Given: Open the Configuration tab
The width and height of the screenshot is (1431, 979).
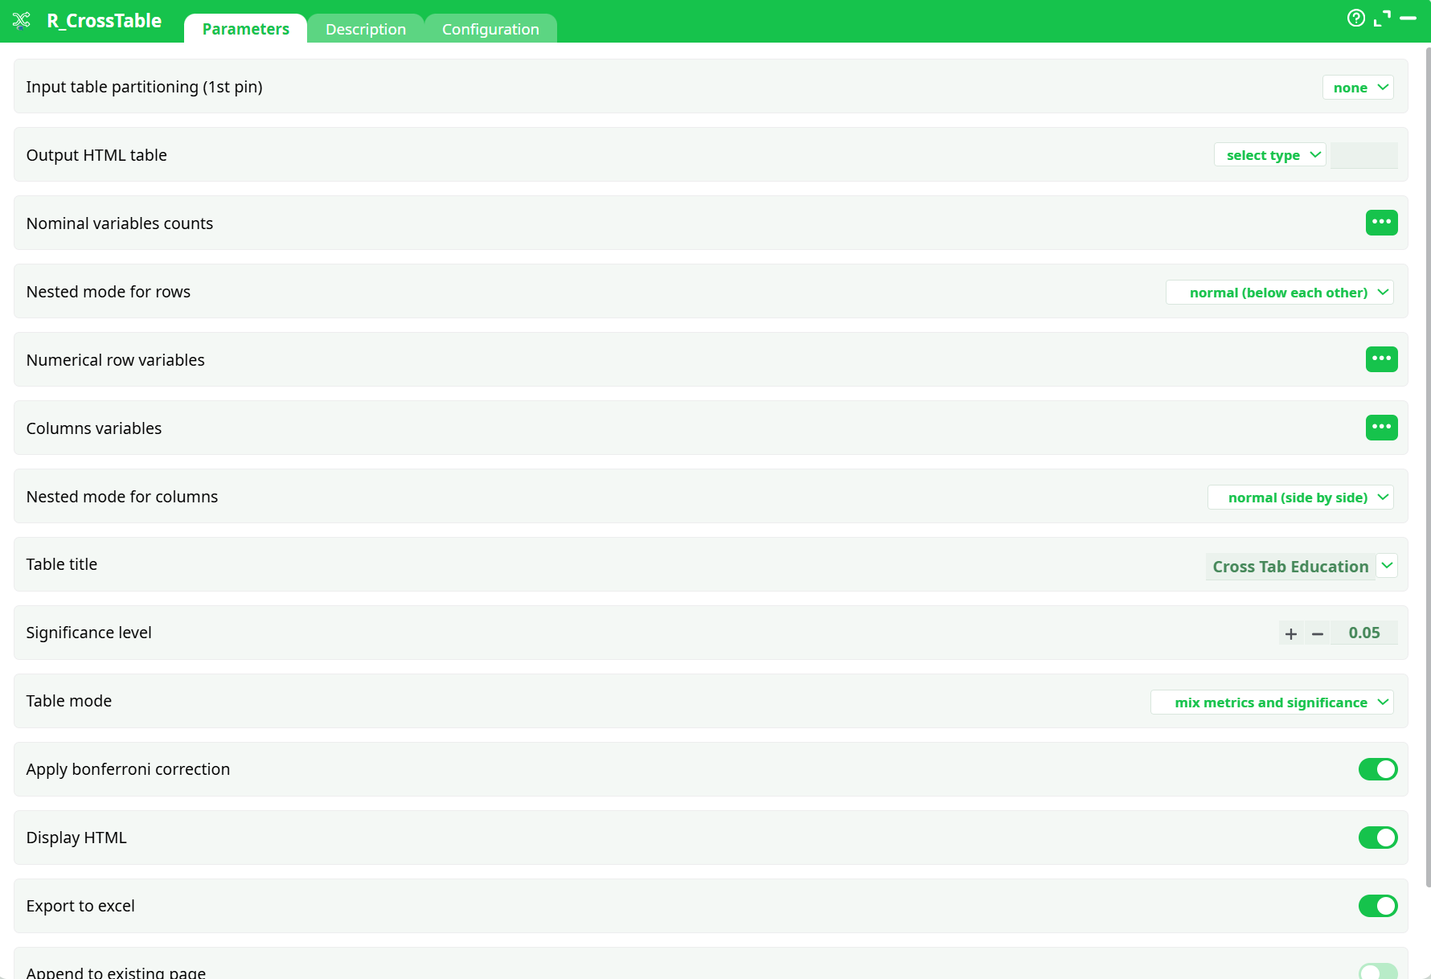Looking at the screenshot, I should tap(490, 28).
